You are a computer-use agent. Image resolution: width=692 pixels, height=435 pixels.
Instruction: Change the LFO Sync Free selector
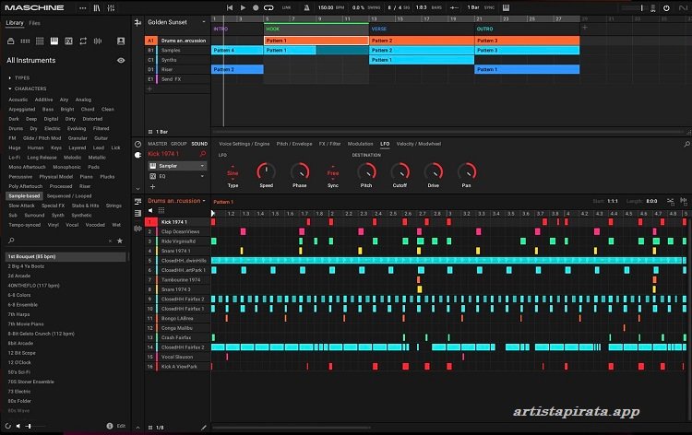[333, 173]
